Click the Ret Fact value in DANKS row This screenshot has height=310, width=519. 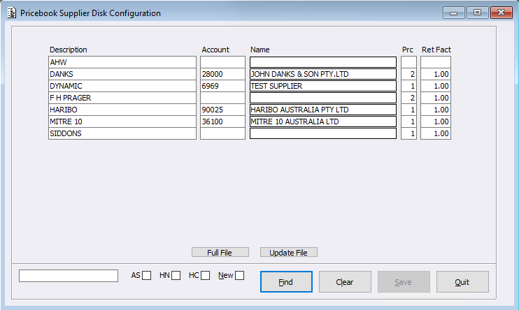[436, 74]
